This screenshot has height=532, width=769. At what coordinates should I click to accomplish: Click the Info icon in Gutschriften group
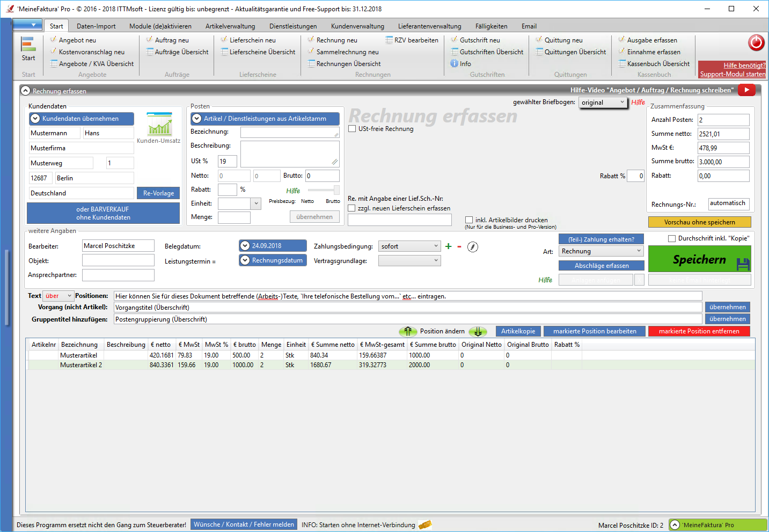[x=460, y=63]
